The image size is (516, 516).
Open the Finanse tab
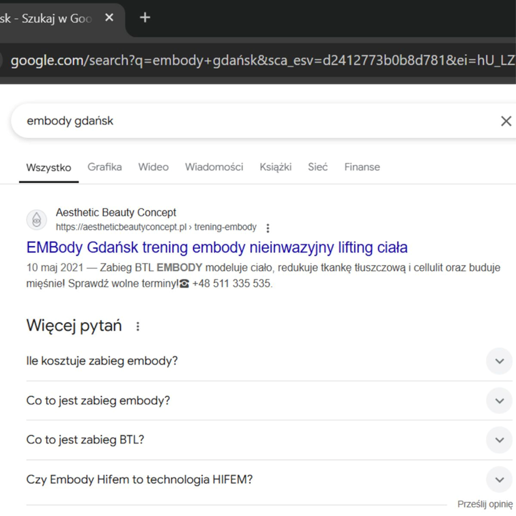[362, 167]
